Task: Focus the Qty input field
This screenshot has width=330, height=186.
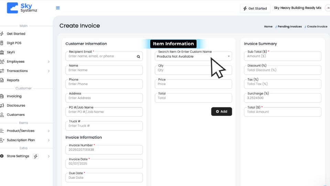Action: pos(193,70)
